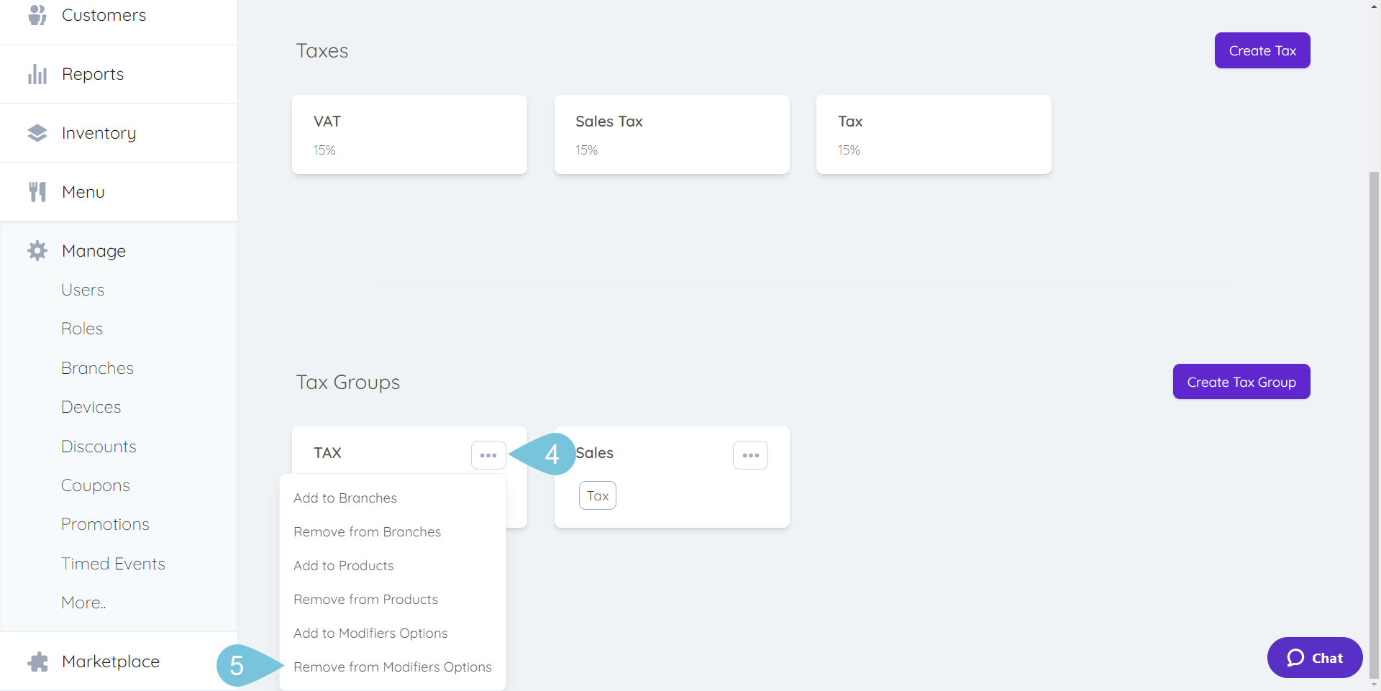Screen dimensions: 1381x691
Task: Click the Manage gear icon
Action: click(37, 251)
